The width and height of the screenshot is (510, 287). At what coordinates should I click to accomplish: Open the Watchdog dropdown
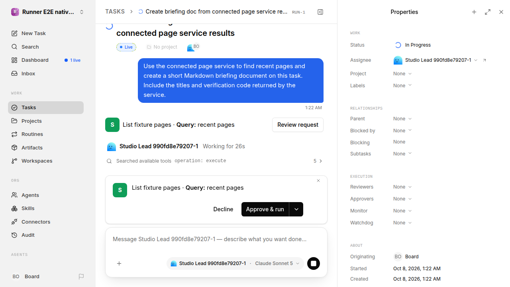point(402,223)
